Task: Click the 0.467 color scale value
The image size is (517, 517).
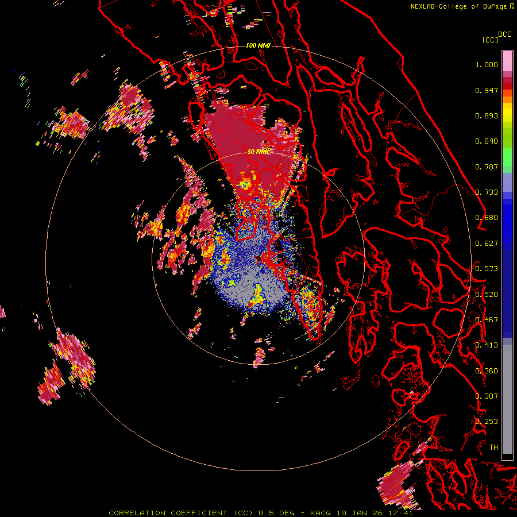Action: coord(487,320)
